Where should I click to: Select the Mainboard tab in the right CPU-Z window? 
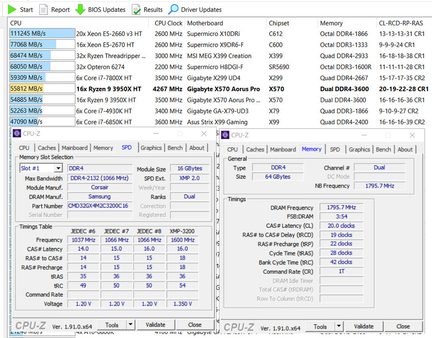pos(283,150)
